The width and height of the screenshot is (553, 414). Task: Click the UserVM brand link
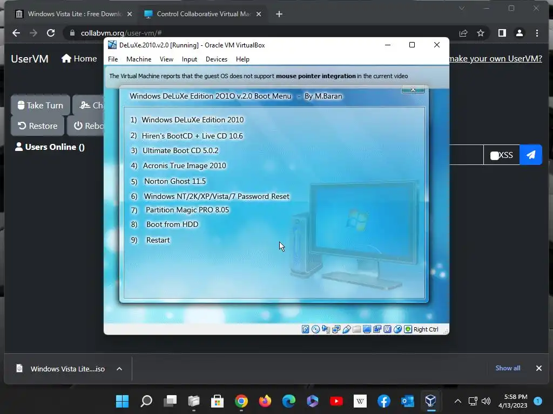(x=30, y=59)
